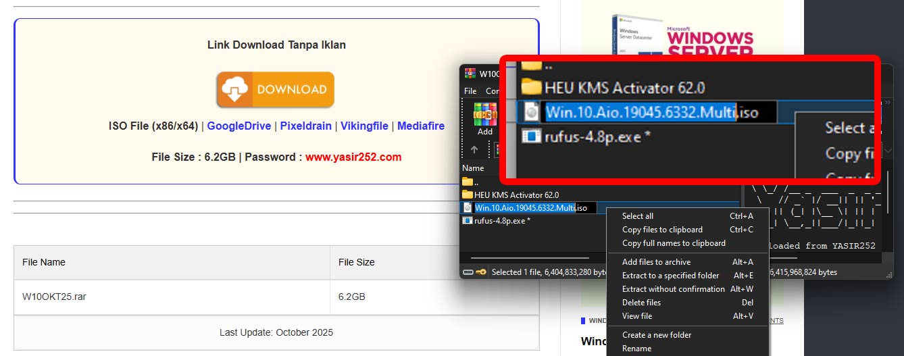This screenshot has width=904, height=356.
Task: Select the rufus-4.8p.exe file
Action: (501, 220)
